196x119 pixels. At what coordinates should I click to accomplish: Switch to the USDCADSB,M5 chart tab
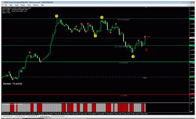point(33,116)
